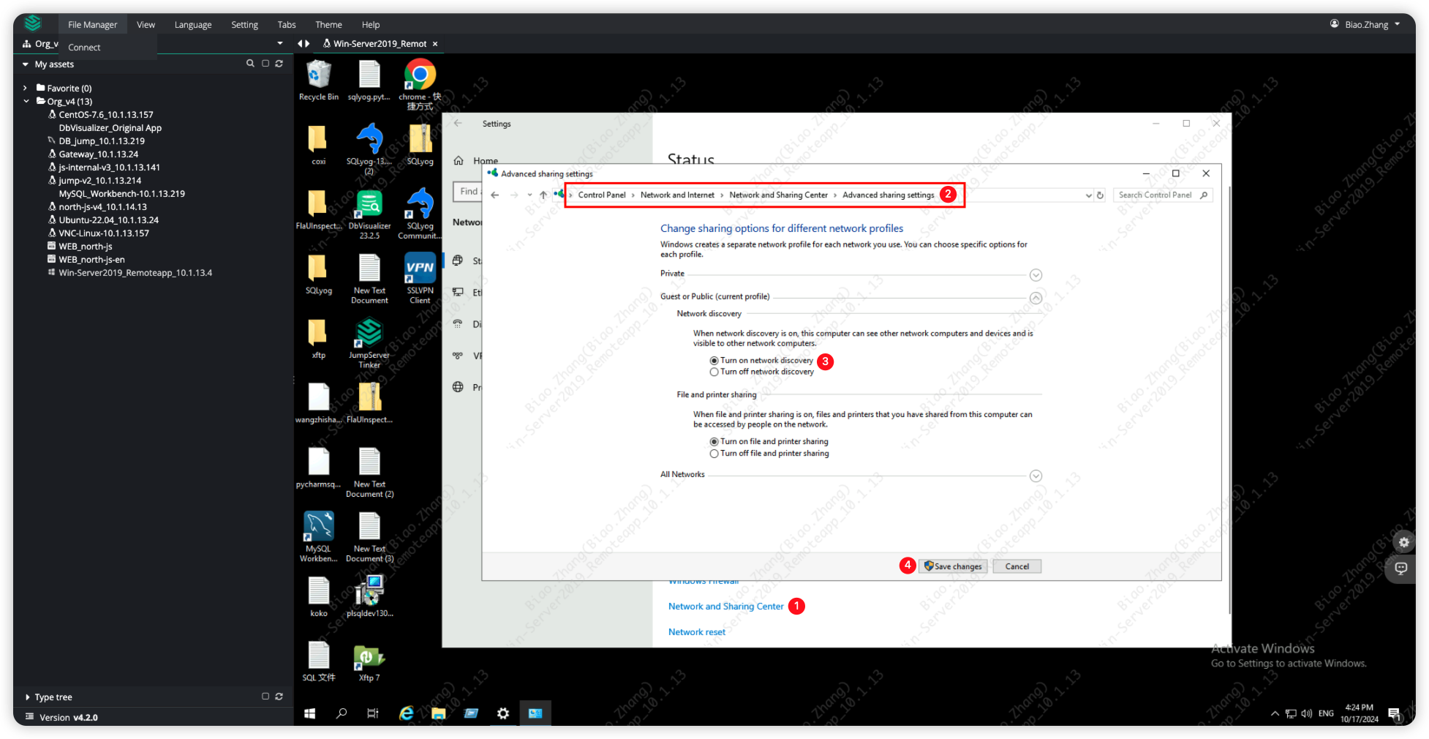Collapse the Guest or Public profile section
Viewport: 1429px width, 739px height.
coord(1036,298)
